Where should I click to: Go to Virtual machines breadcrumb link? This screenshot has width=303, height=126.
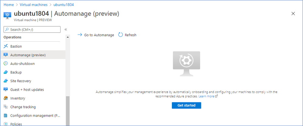[34, 5]
